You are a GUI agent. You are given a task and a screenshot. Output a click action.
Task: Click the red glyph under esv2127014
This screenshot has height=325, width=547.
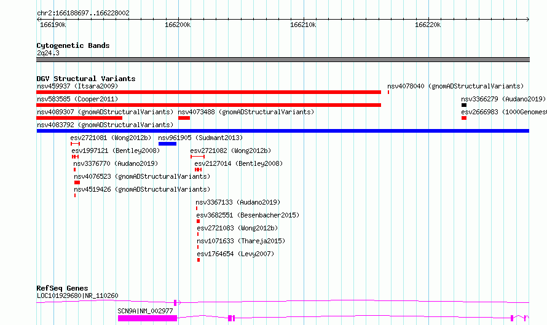198,170
